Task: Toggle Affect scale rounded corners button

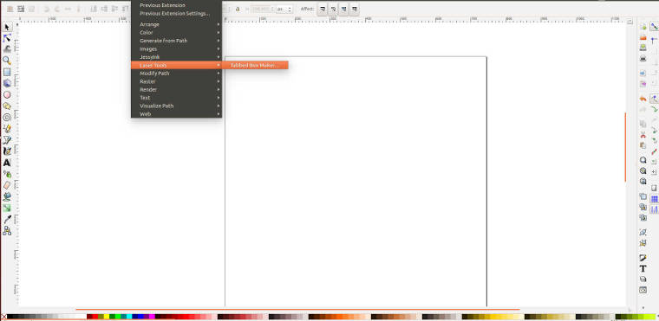Action: pos(333,9)
